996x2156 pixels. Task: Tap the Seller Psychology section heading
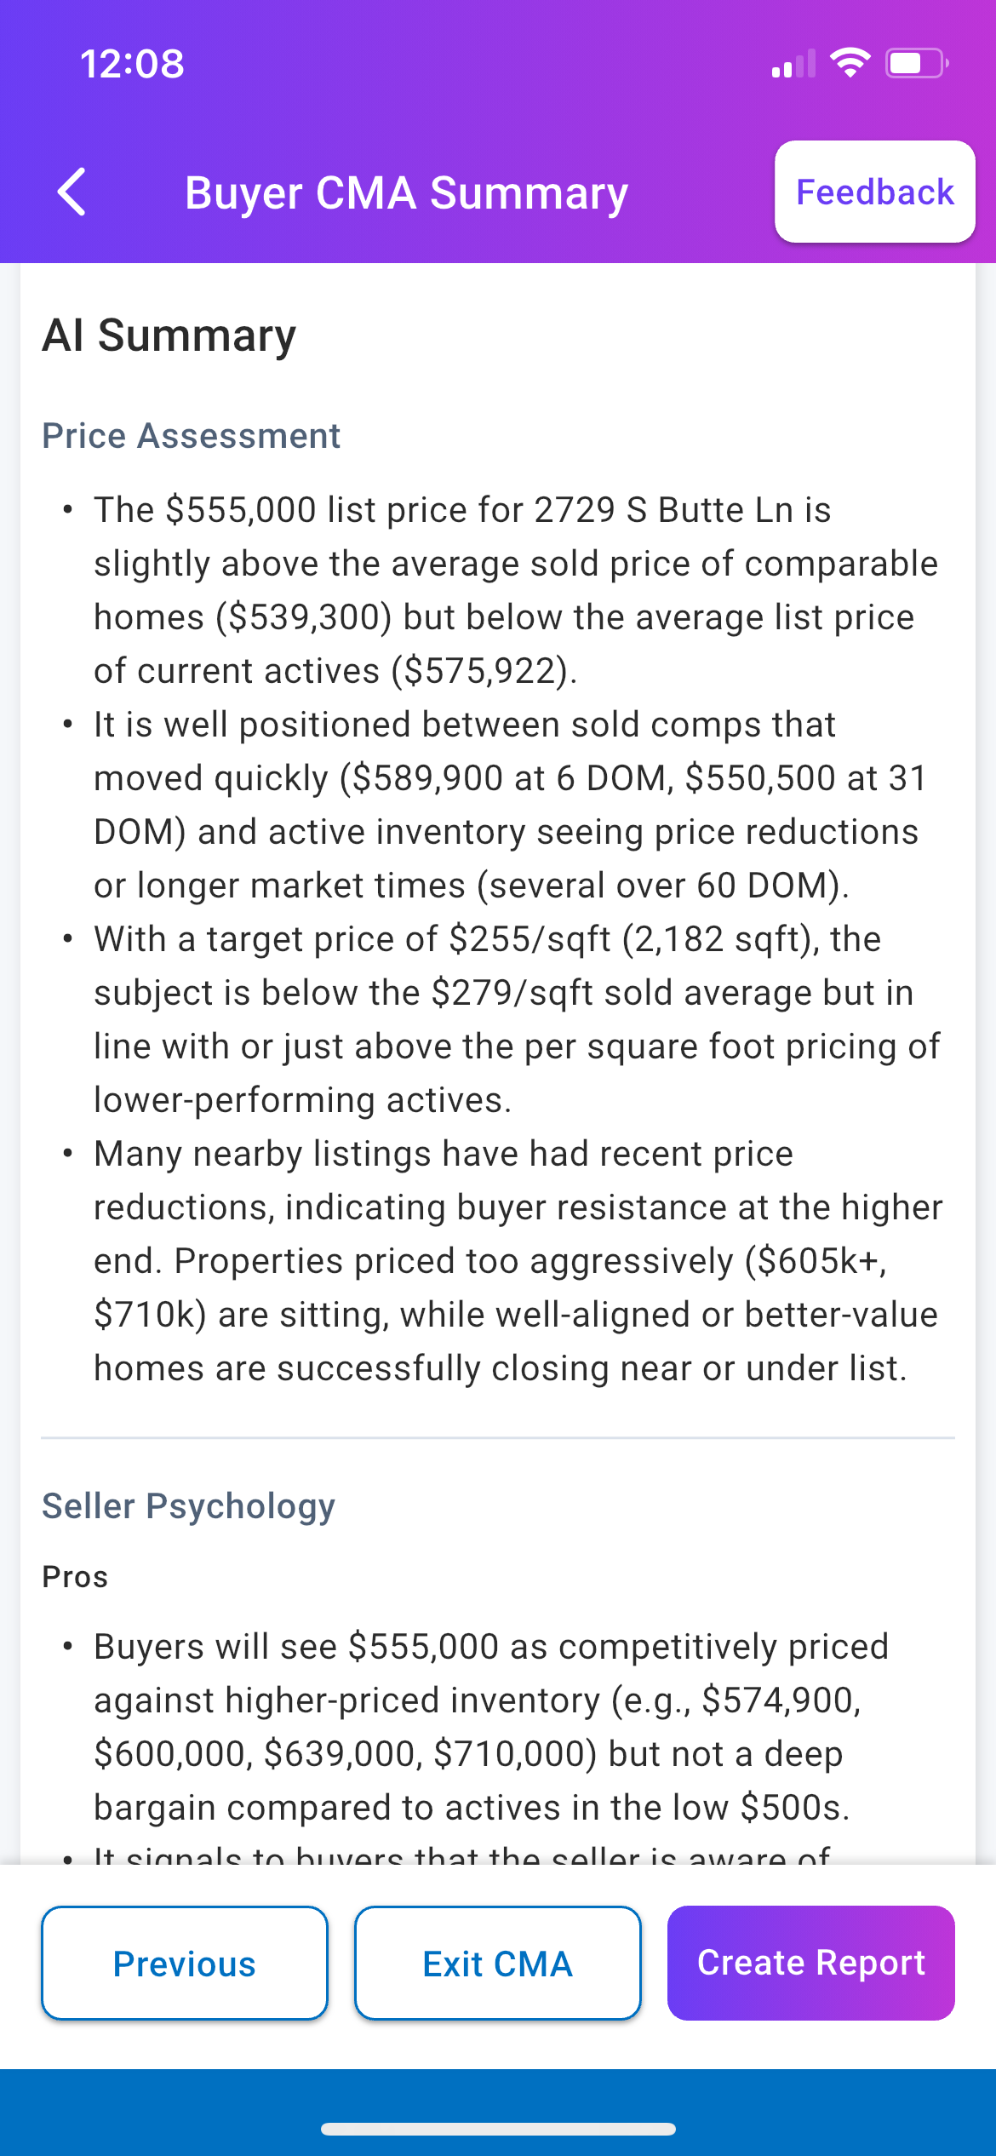coord(189,1505)
